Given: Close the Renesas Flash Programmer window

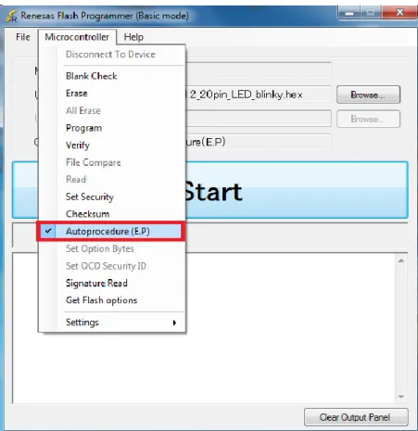Looking at the screenshot, I should (399, 13).
